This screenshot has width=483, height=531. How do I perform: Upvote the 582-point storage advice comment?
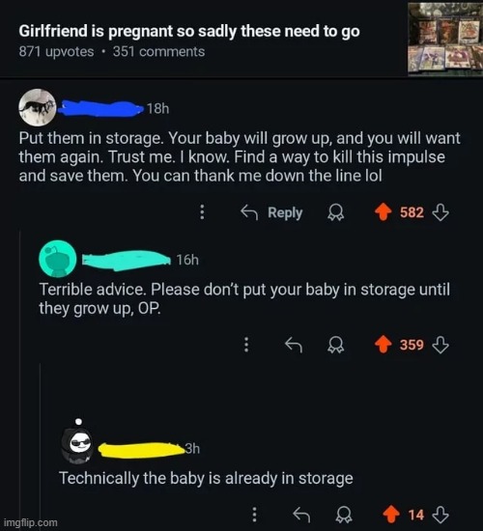point(383,212)
